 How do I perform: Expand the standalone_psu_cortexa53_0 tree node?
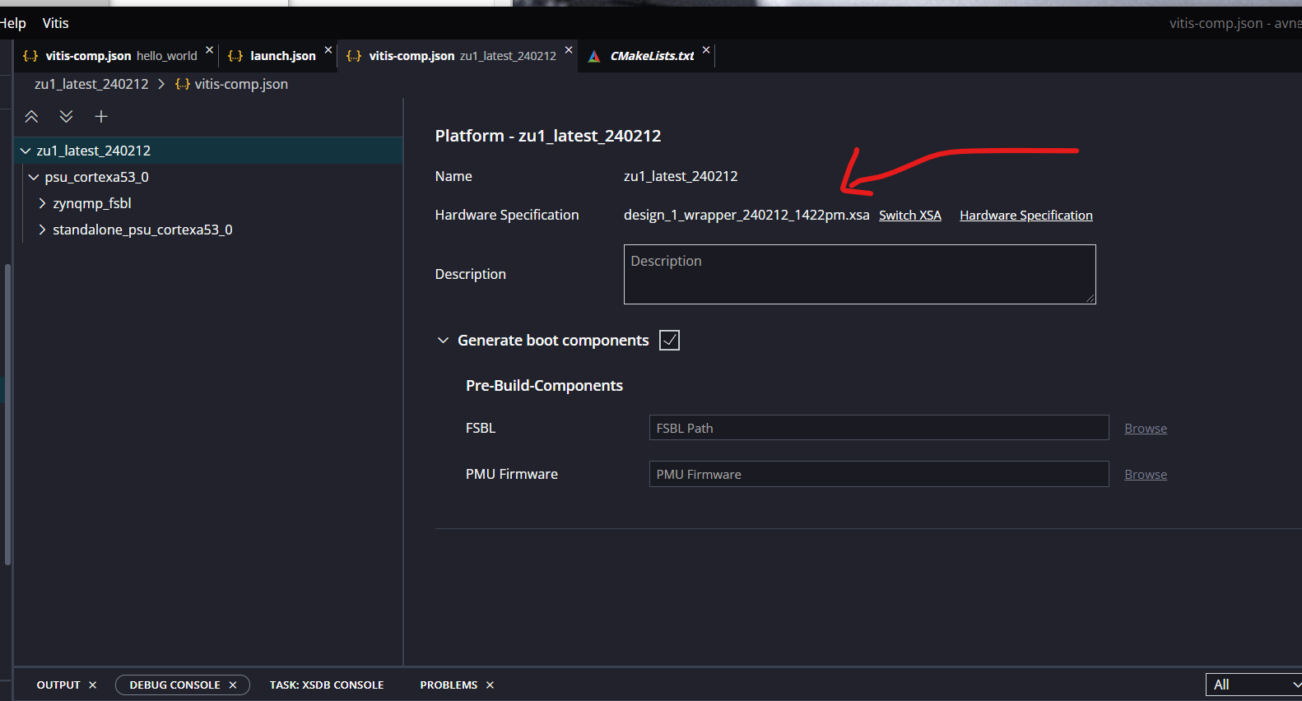42,230
